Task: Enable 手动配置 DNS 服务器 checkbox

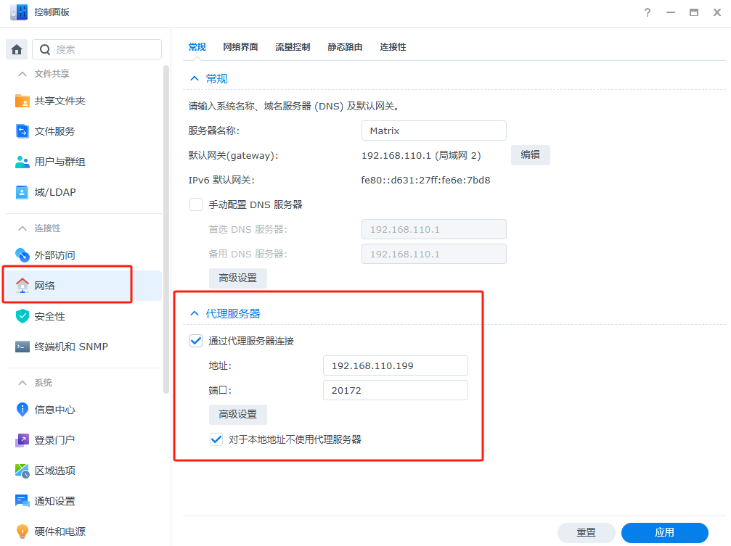Action: [196, 204]
